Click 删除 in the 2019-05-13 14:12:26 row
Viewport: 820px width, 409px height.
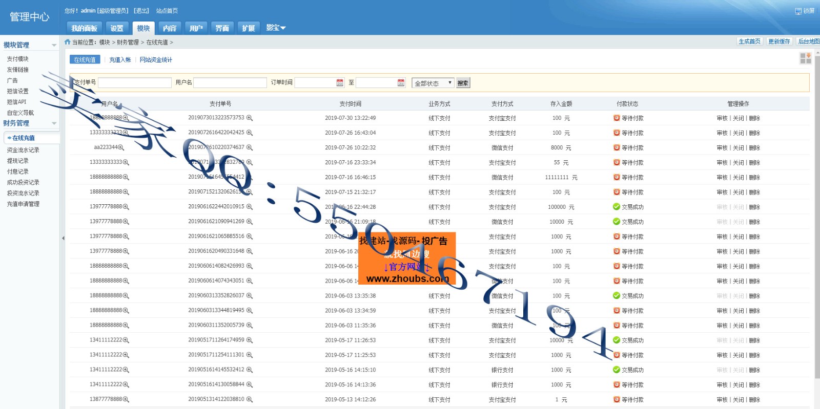pos(754,400)
